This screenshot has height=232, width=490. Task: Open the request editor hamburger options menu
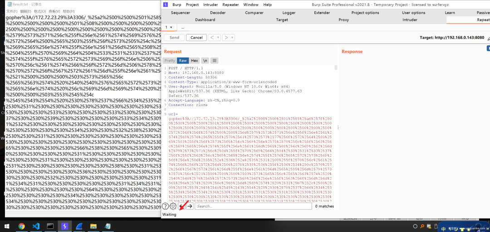point(214,61)
